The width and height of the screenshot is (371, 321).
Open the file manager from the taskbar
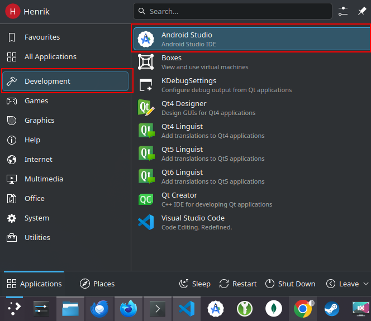[x=70, y=309]
